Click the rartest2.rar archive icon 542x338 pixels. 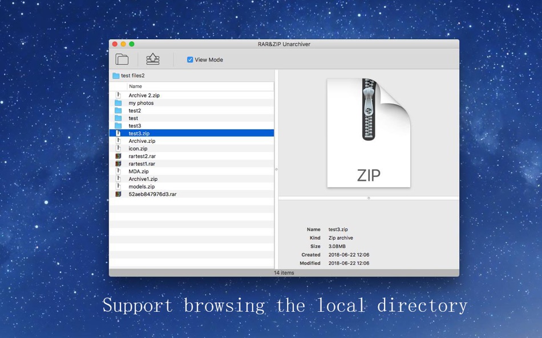[x=118, y=156]
